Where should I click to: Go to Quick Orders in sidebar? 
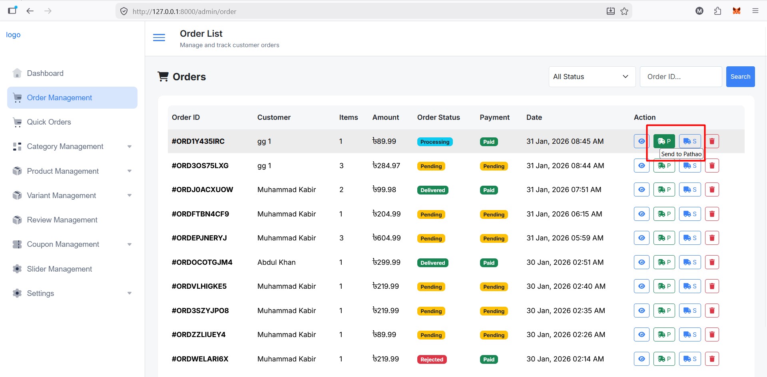click(x=49, y=122)
